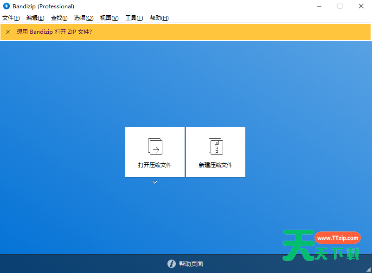Open the 工具(T) menu
The image size is (372, 273).
[x=134, y=18]
